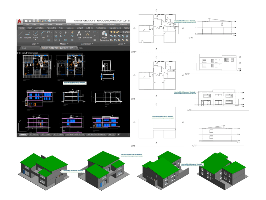The width and height of the screenshot is (266, 200).
Task: Click the Save icon in Quick Access toolbar
Action: 34,21
